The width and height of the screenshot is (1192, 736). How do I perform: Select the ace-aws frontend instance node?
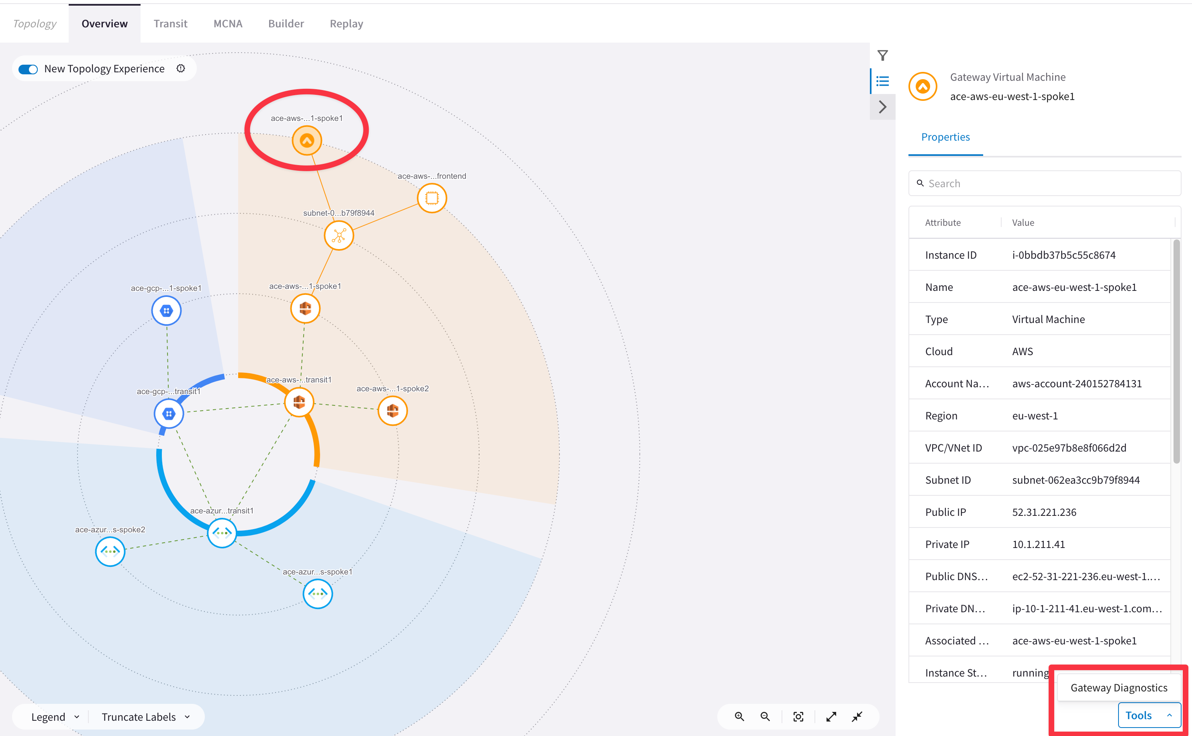coord(432,198)
